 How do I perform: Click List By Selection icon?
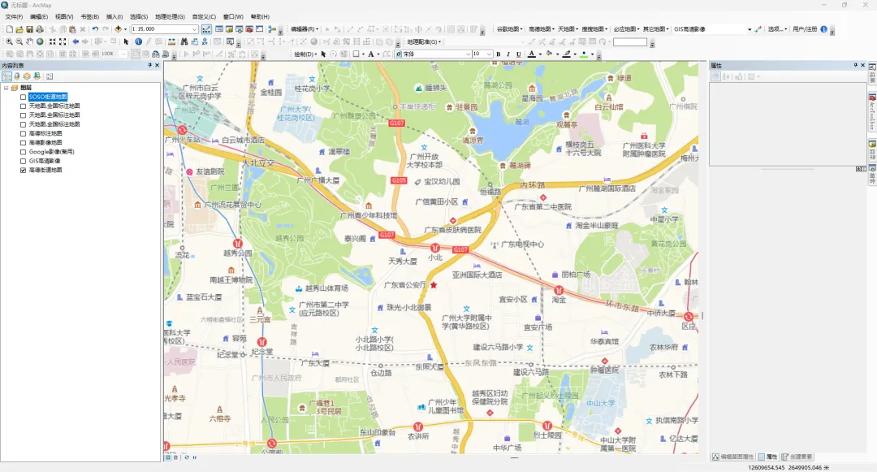click(37, 76)
